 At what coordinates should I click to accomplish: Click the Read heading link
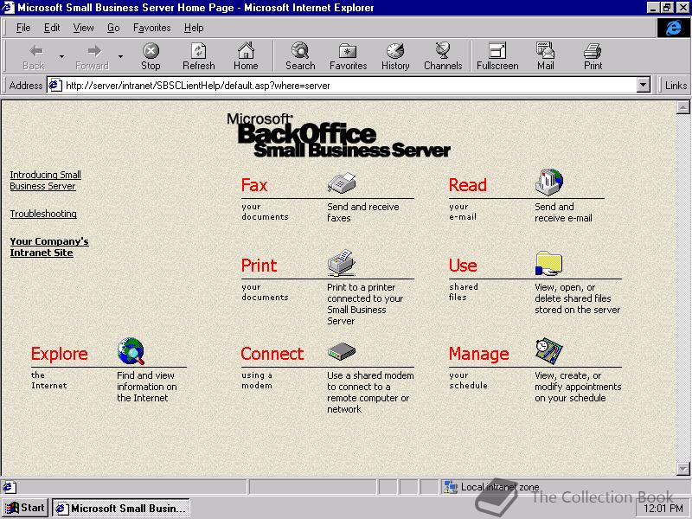point(467,185)
